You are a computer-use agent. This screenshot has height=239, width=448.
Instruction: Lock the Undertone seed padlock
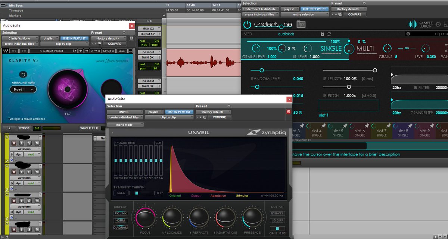tap(322, 34)
